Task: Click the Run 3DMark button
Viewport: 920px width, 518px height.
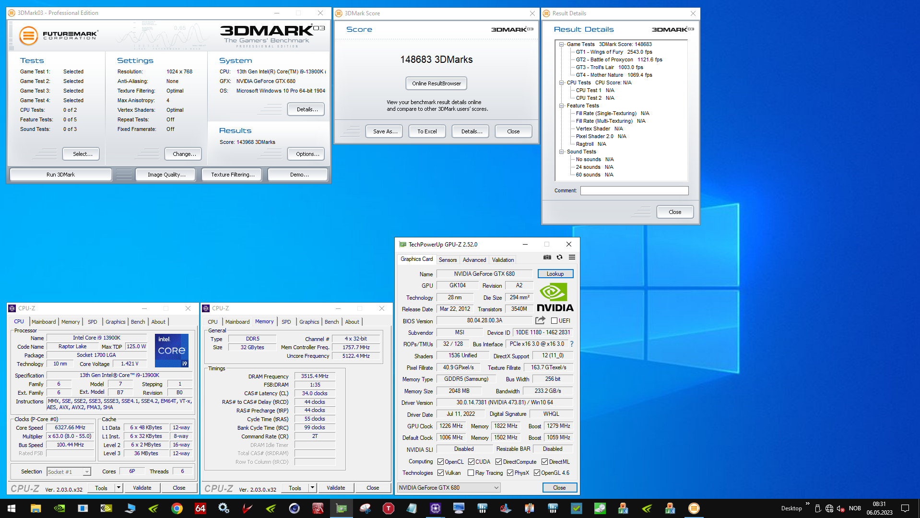Action: [60, 175]
